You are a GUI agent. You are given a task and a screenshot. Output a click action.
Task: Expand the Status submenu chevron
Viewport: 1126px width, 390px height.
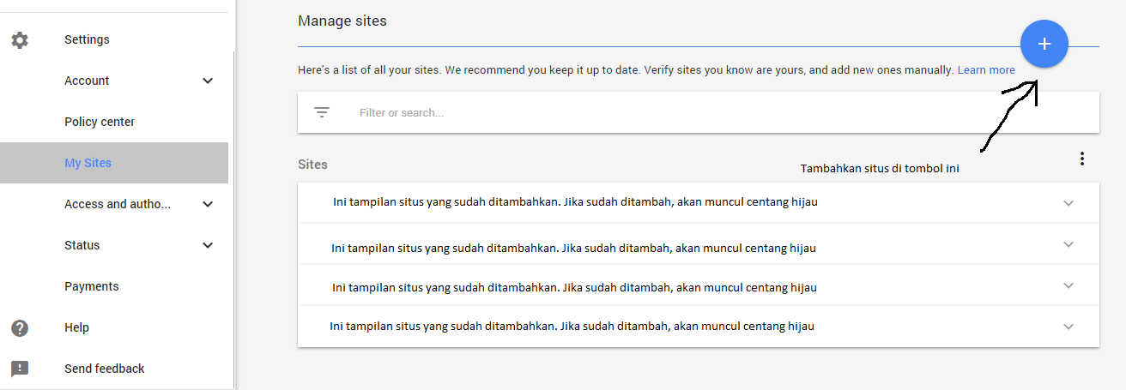(207, 245)
